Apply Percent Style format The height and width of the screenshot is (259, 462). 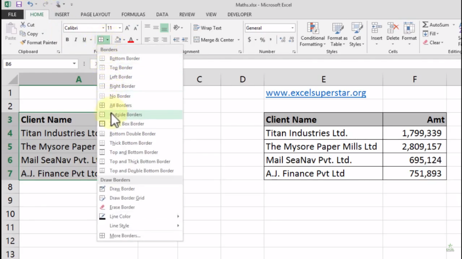pos(262,39)
